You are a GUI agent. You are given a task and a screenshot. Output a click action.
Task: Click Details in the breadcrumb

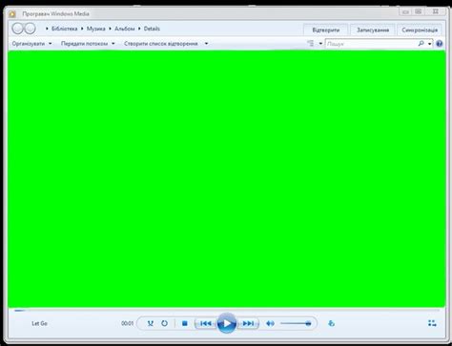click(152, 29)
